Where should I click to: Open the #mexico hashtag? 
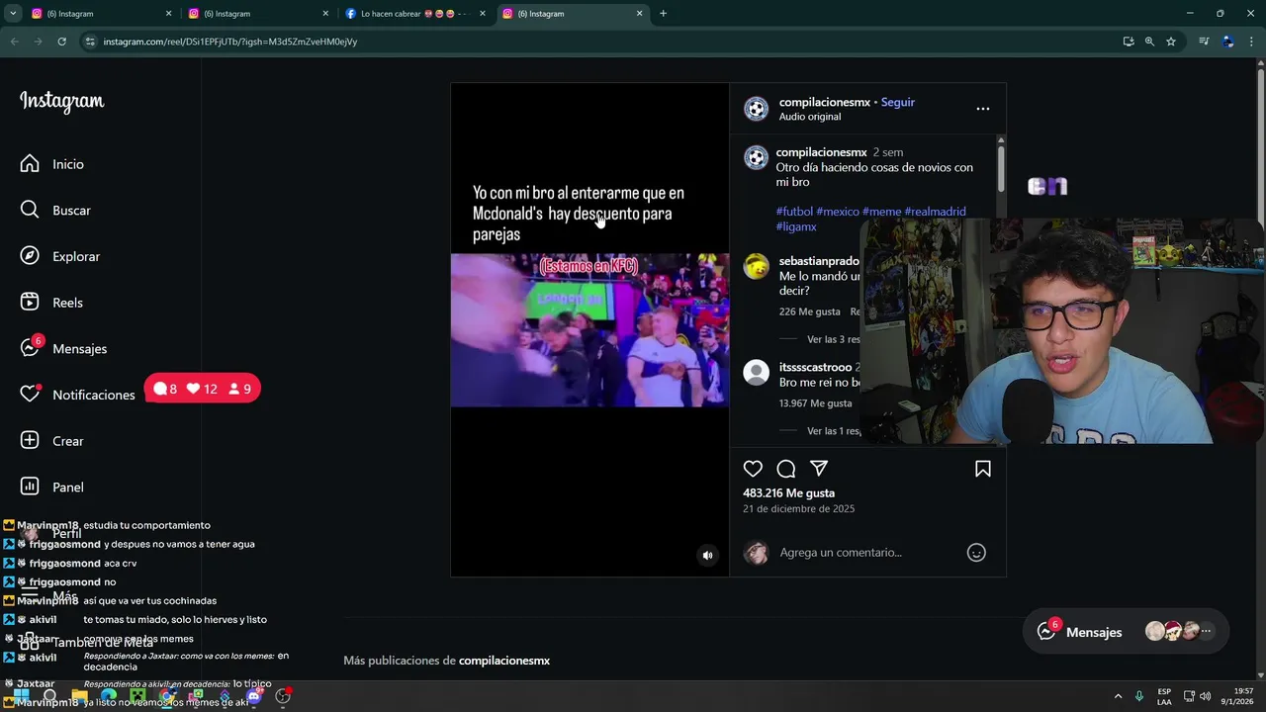(838, 212)
